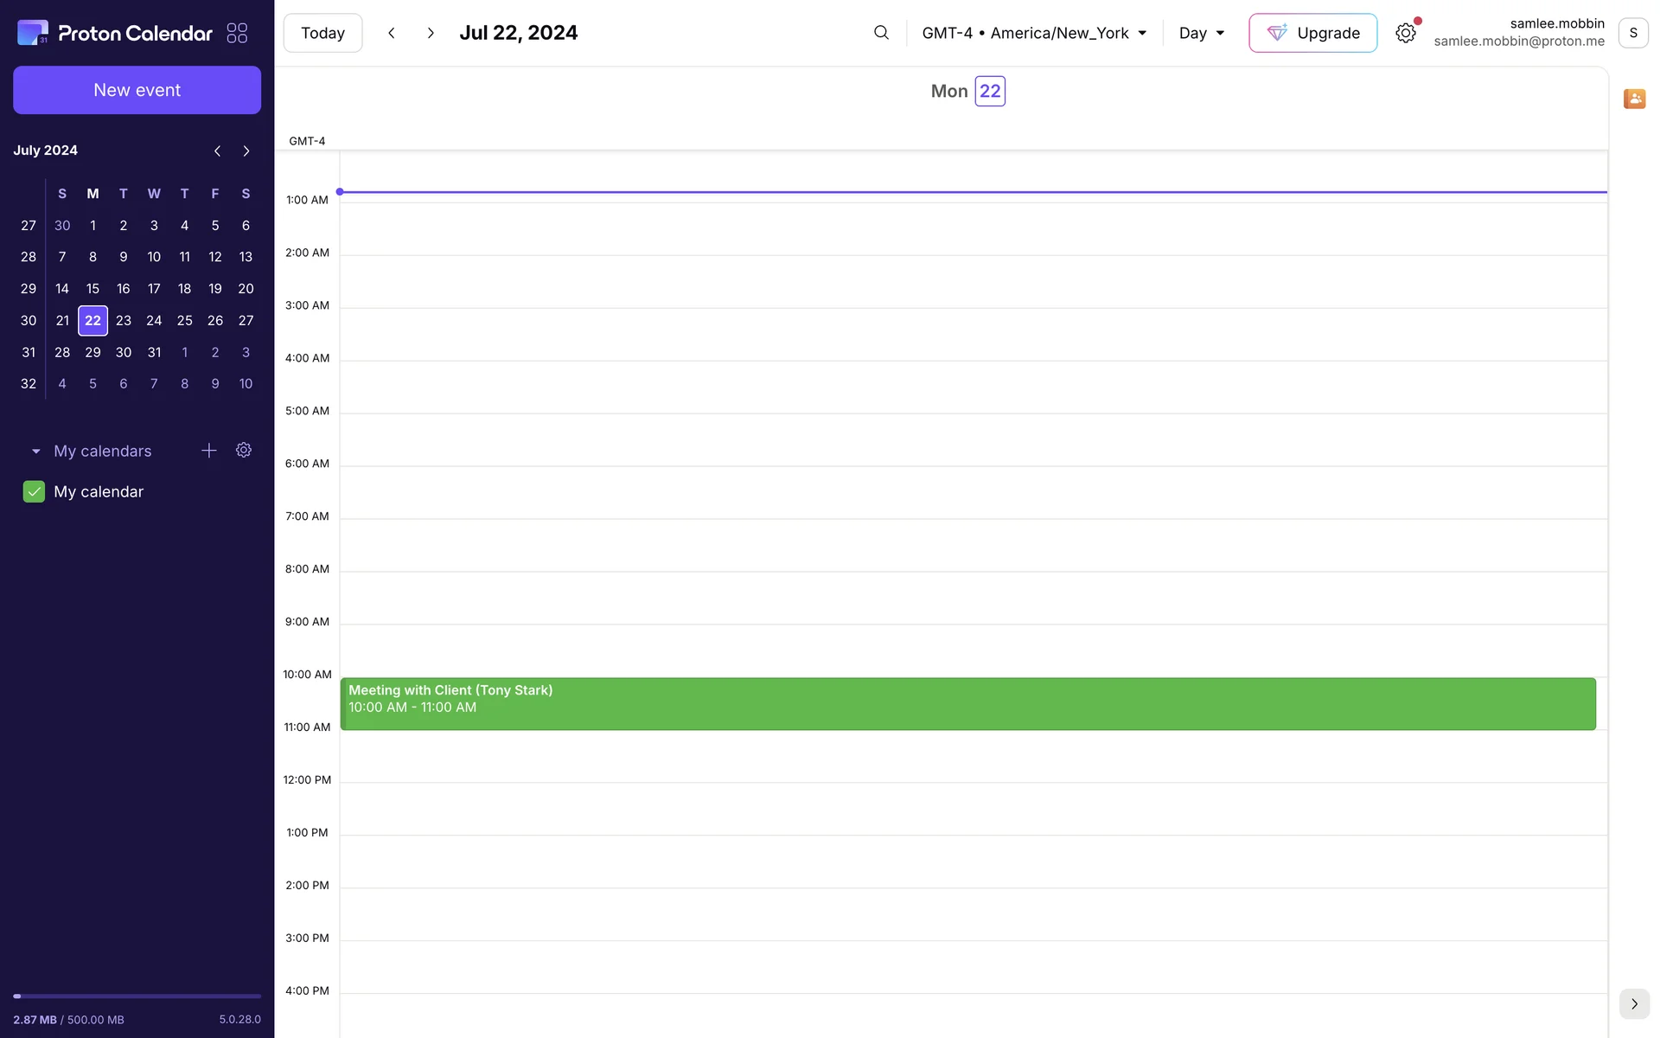Show next month in mini calendar

click(x=246, y=151)
